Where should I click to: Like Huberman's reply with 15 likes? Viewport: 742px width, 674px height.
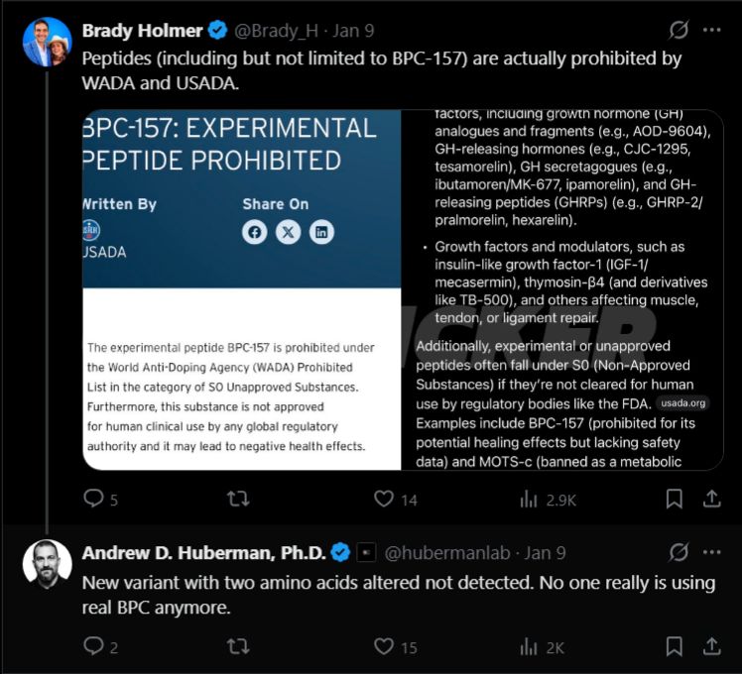pyautogui.click(x=384, y=647)
